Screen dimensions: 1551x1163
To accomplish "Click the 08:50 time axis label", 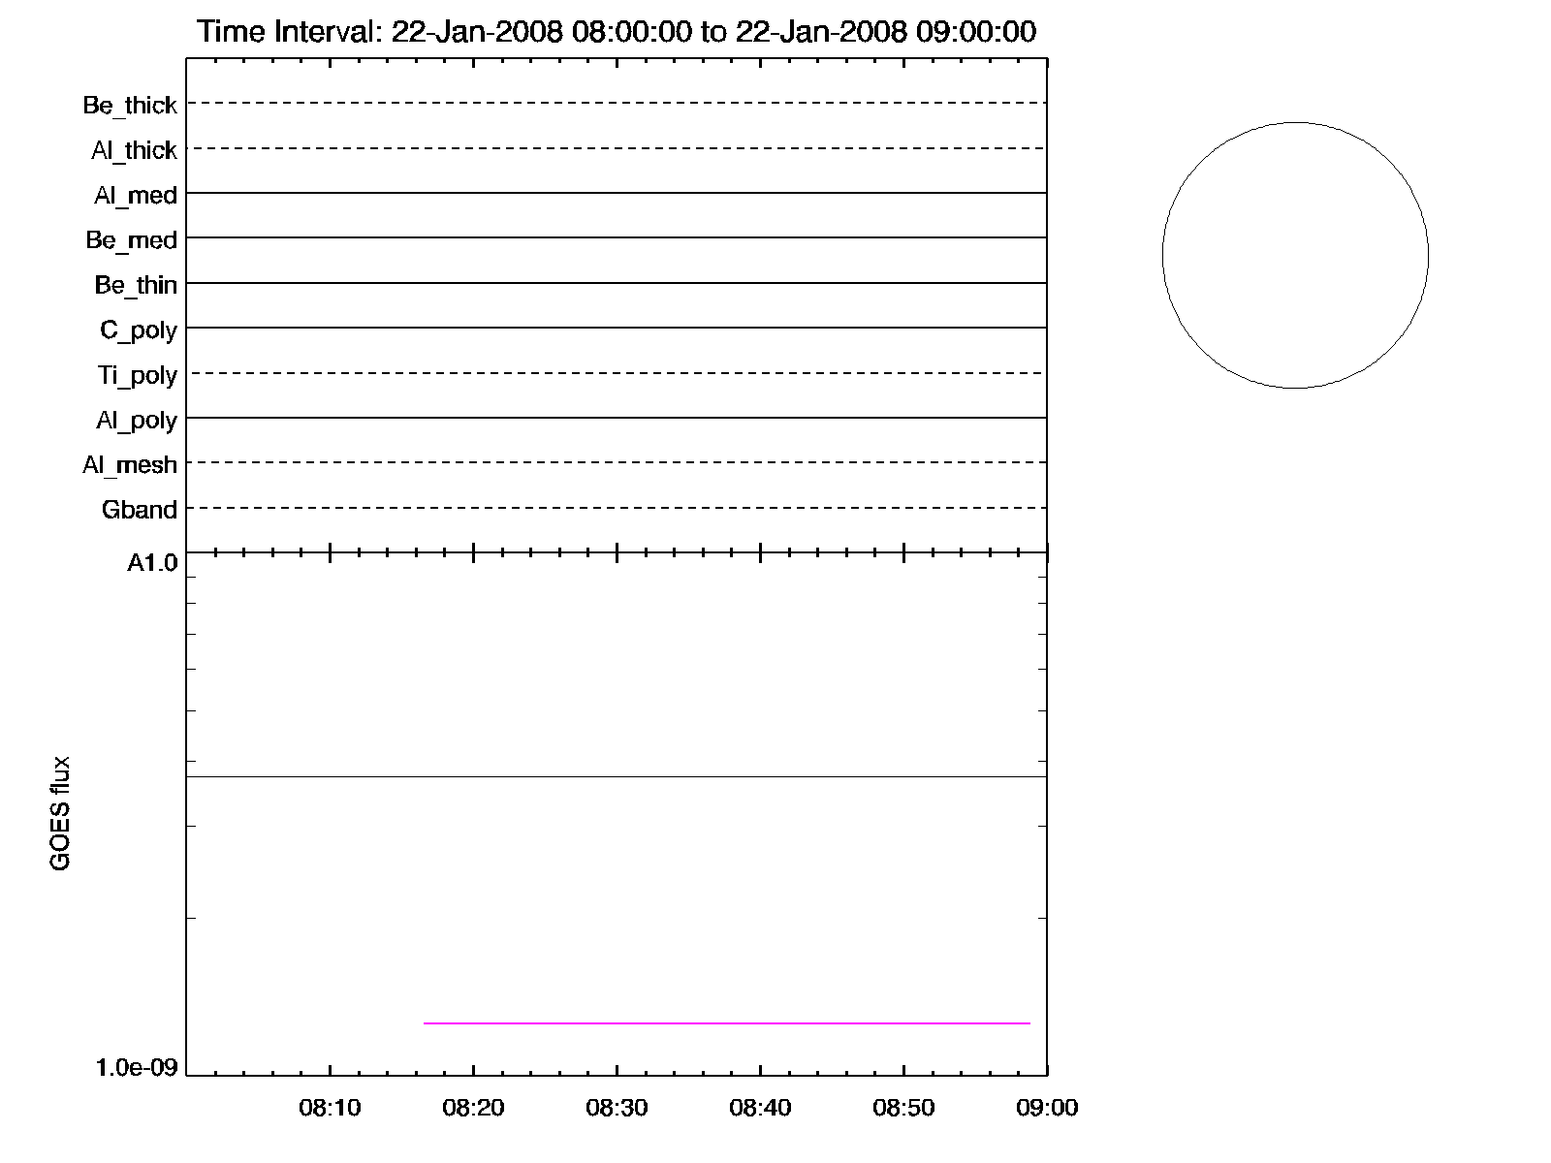I will [x=903, y=1108].
